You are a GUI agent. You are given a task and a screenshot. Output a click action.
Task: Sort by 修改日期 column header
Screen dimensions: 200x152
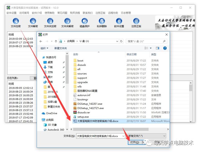pos(131,54)
